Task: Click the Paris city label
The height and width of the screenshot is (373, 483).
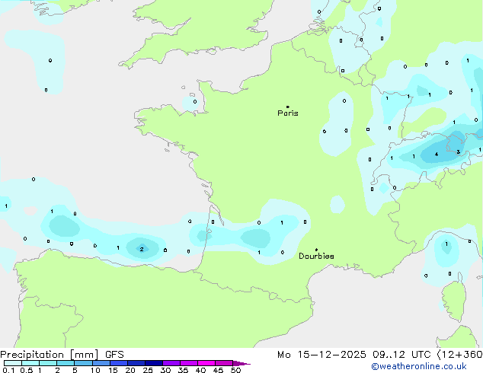Action: point(288,113)
